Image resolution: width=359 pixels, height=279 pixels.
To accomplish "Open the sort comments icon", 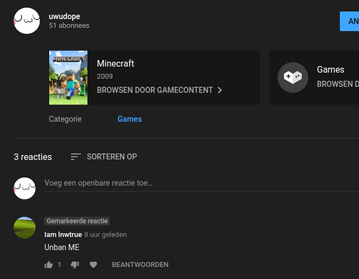I will (76, 157).
